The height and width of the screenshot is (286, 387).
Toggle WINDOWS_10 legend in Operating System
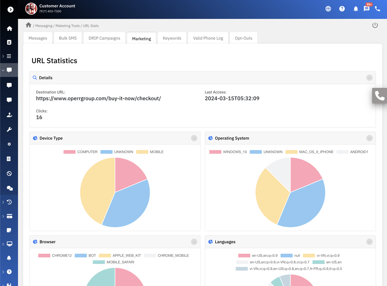228,152
